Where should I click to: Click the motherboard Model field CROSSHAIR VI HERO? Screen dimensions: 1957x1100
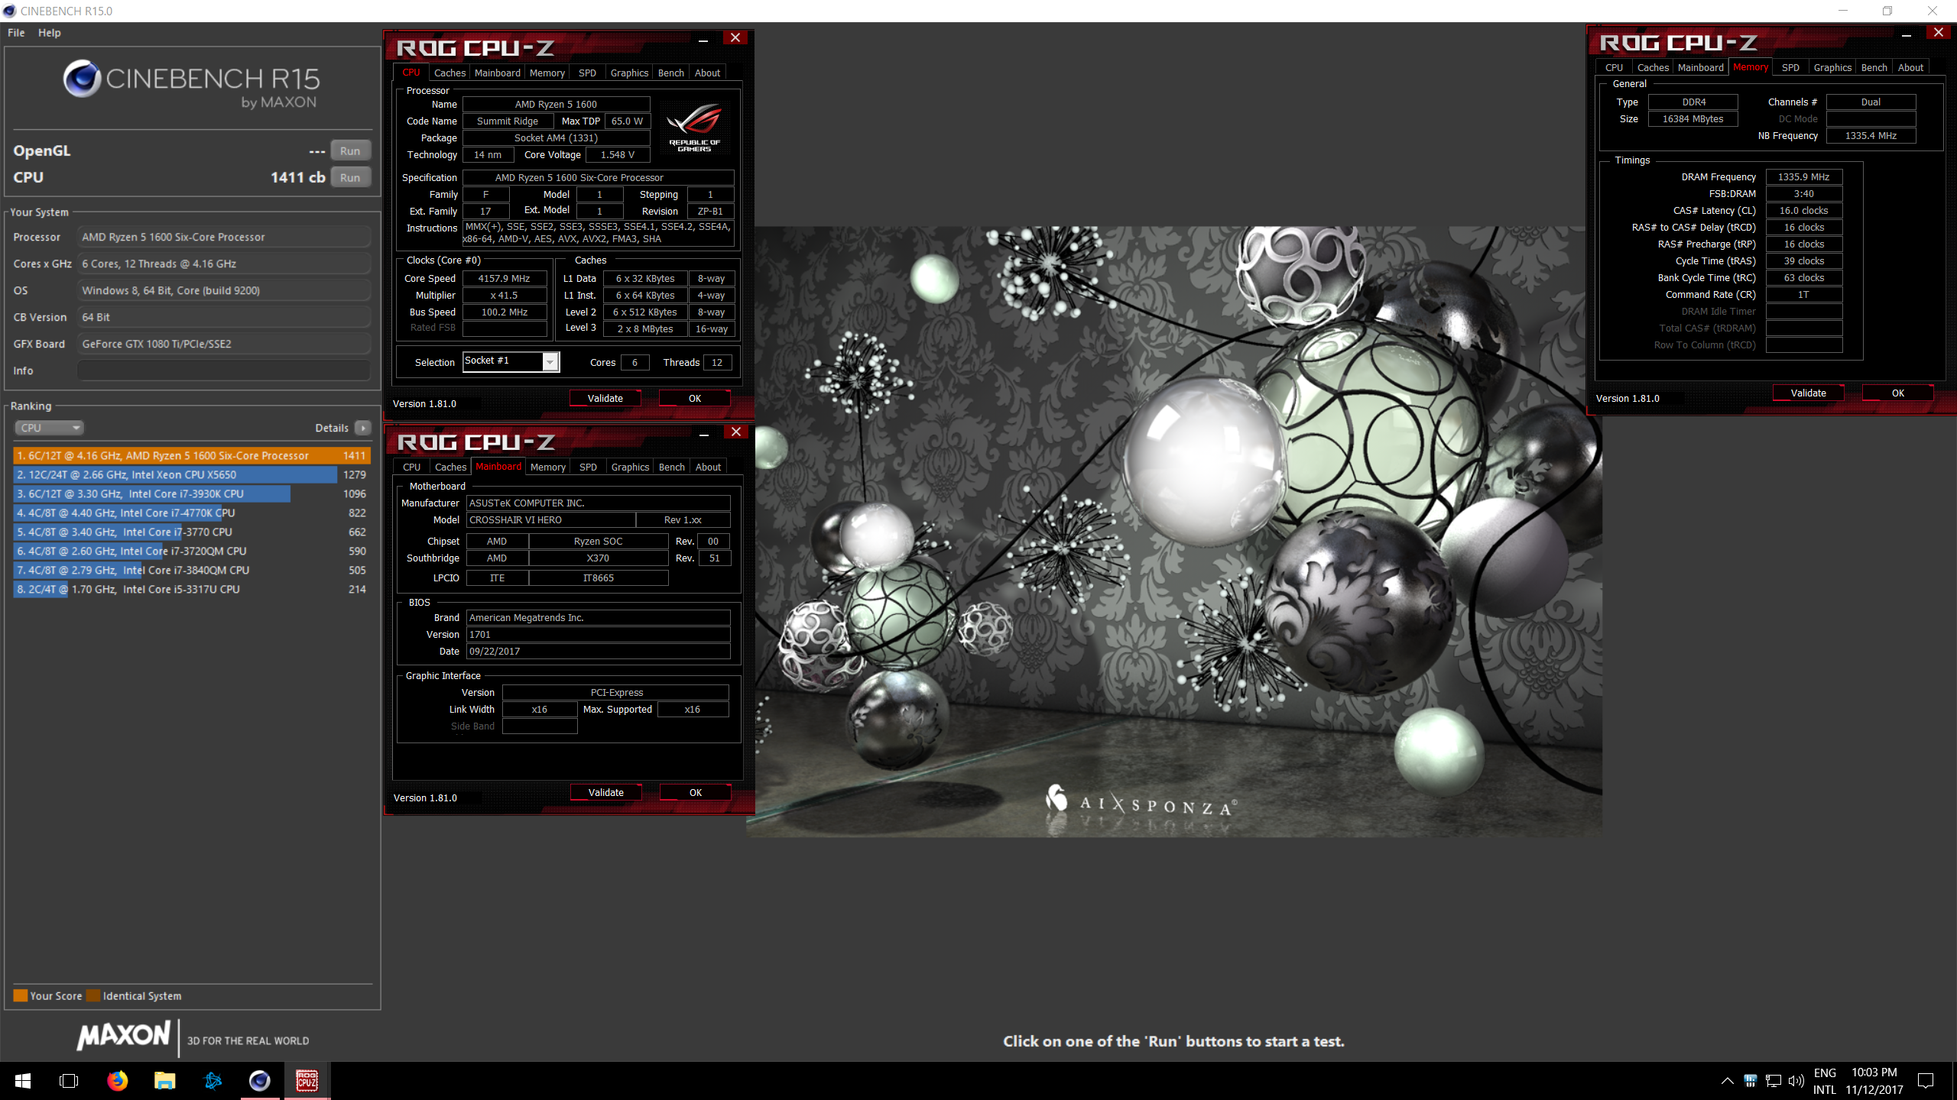pos(550,519)
